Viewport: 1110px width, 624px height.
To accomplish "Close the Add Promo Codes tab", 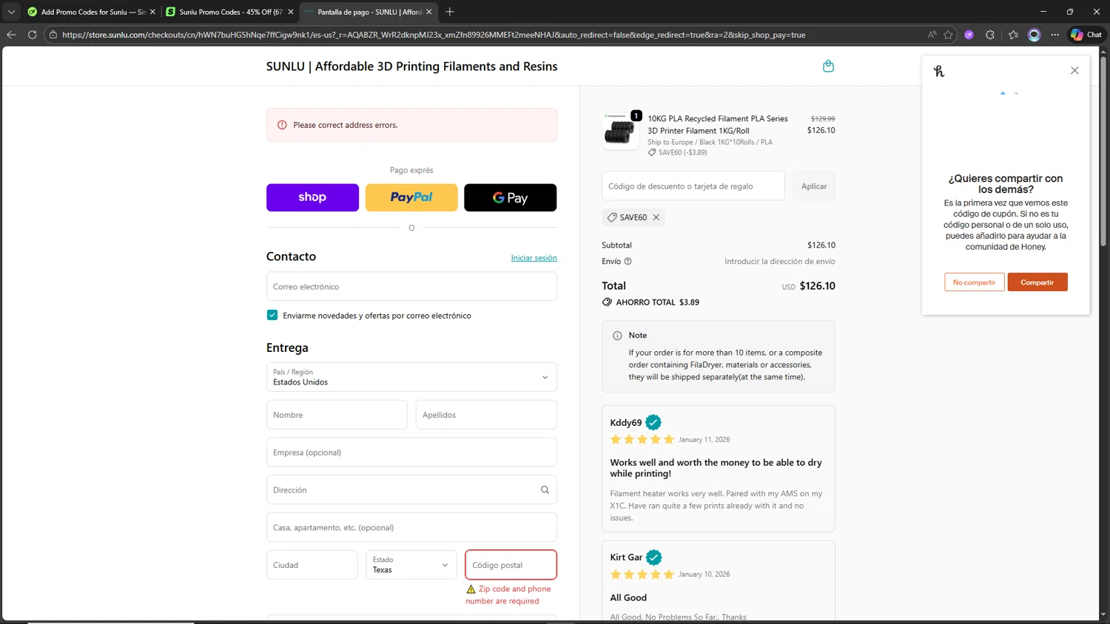I will pyautogui.click(x=152, y=12).
